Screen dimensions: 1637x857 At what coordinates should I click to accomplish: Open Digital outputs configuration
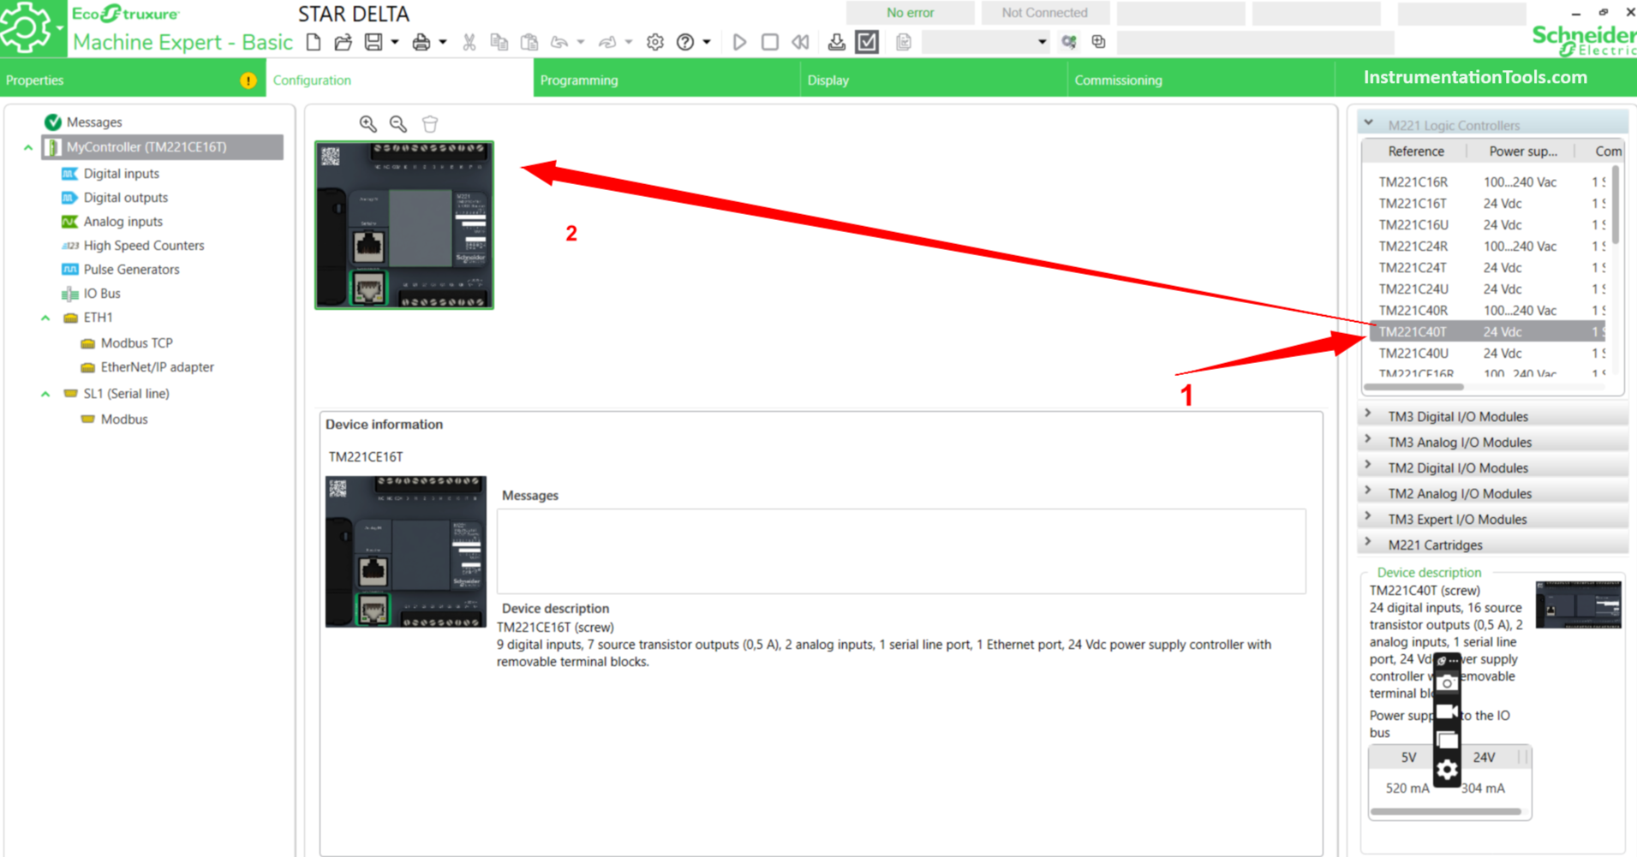pos(125,198)
